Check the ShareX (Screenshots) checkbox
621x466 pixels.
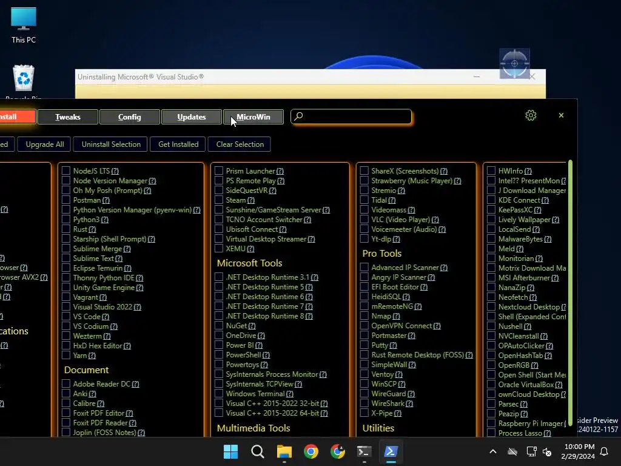click(x=364, y=171)
